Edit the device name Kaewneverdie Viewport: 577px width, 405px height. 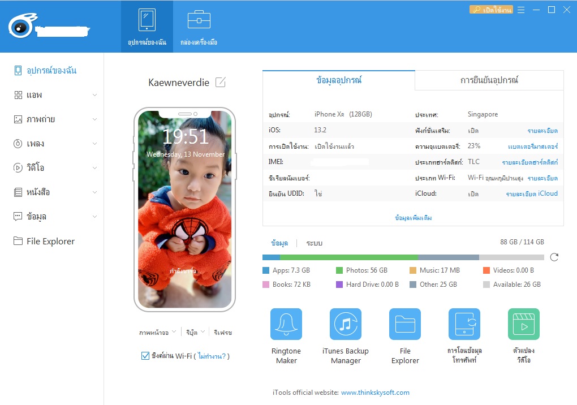(221, 82)
